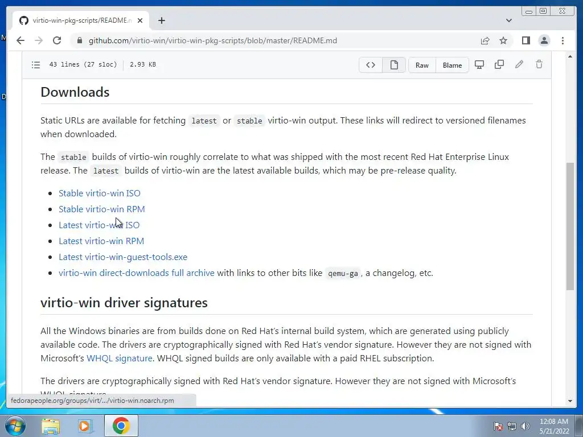
Task: Click the 43 lines (27 sloc) text
Action: (x=83, y=64)
